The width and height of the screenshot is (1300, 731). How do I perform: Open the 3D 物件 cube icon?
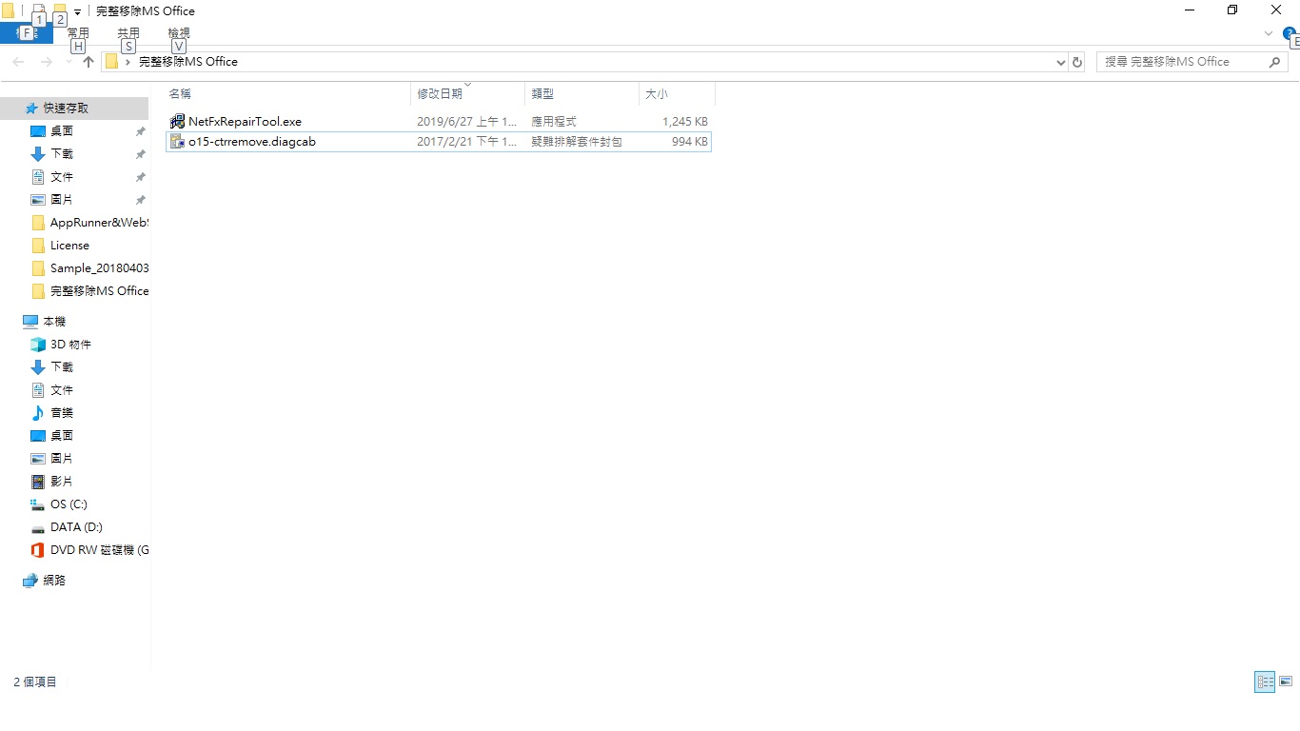tap(38, 345)
